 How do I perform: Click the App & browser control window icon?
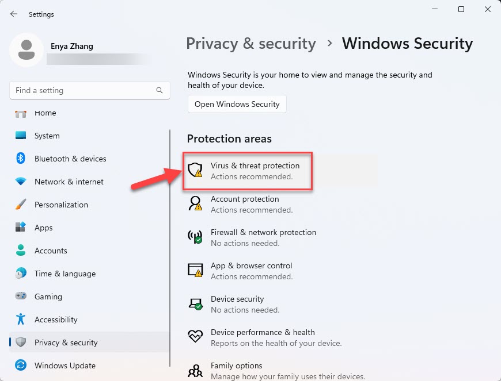[x=195, y=270]
